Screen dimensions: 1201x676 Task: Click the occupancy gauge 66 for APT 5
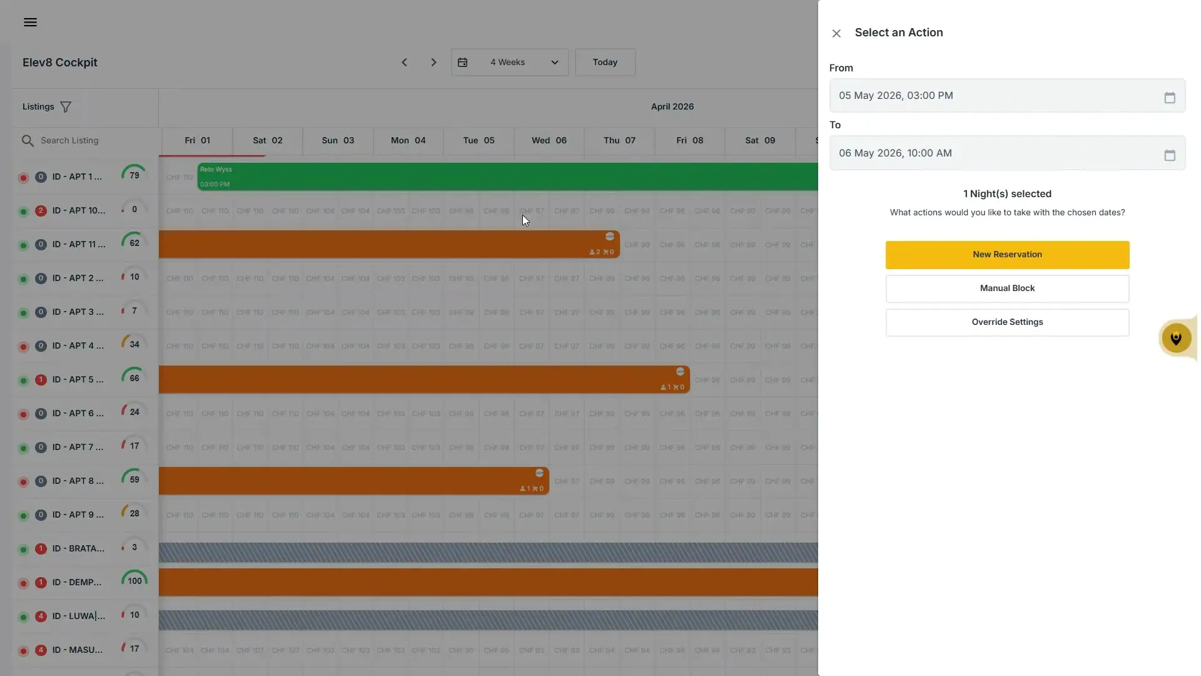point(134,378)
